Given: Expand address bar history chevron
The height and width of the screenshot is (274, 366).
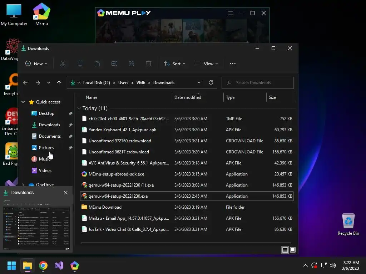Looking at the screenshot, I should 199,82.
